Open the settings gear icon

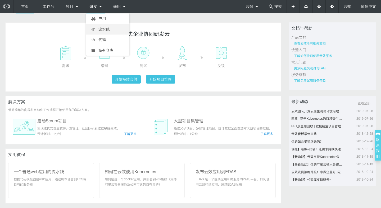coord(319,7)
